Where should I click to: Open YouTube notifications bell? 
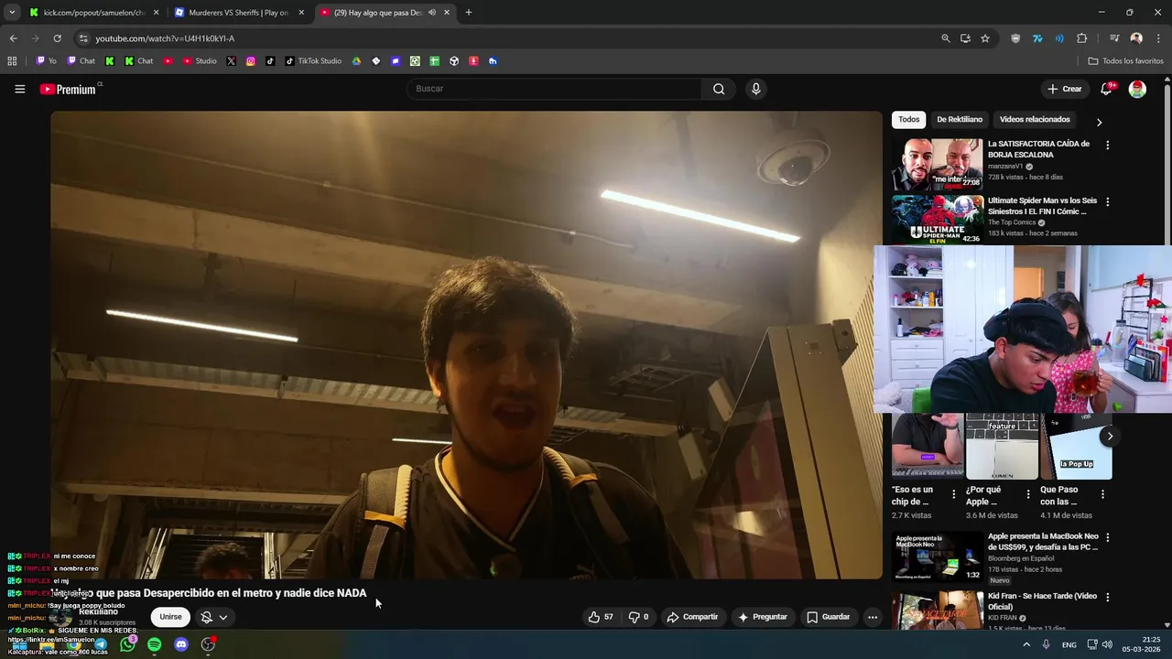click(x=1106, y=89)
